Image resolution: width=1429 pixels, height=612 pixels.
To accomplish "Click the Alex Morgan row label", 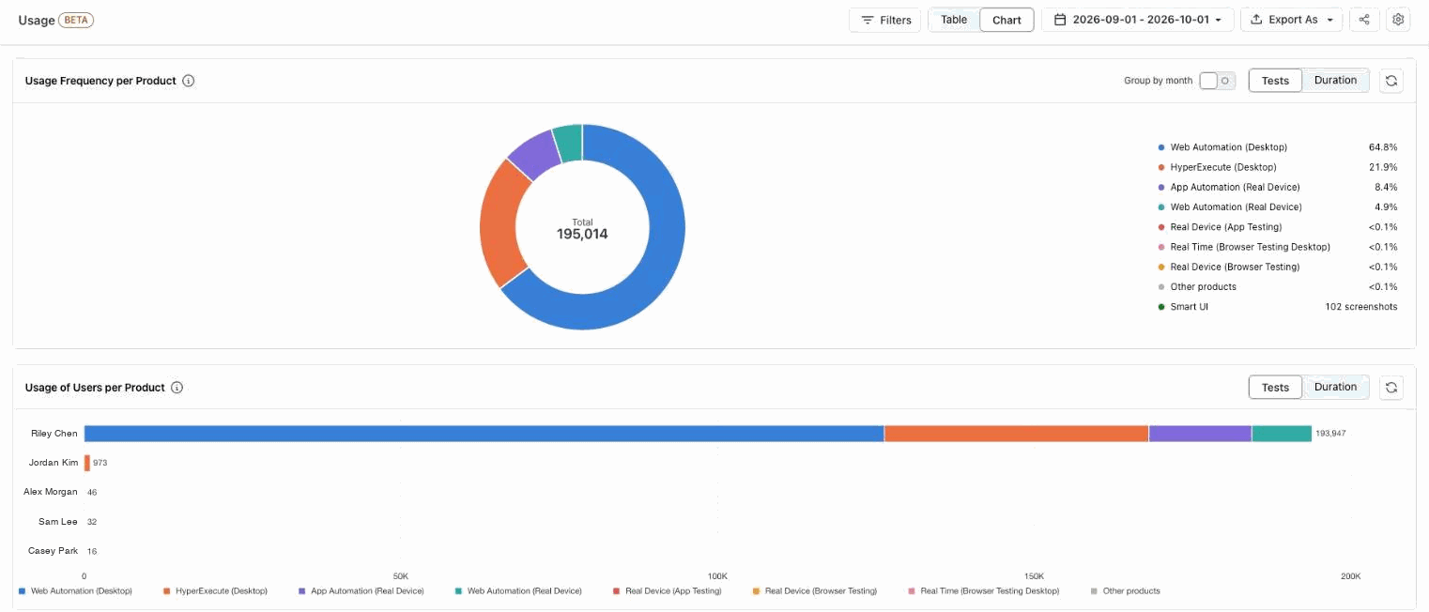I will coord(51,492).
